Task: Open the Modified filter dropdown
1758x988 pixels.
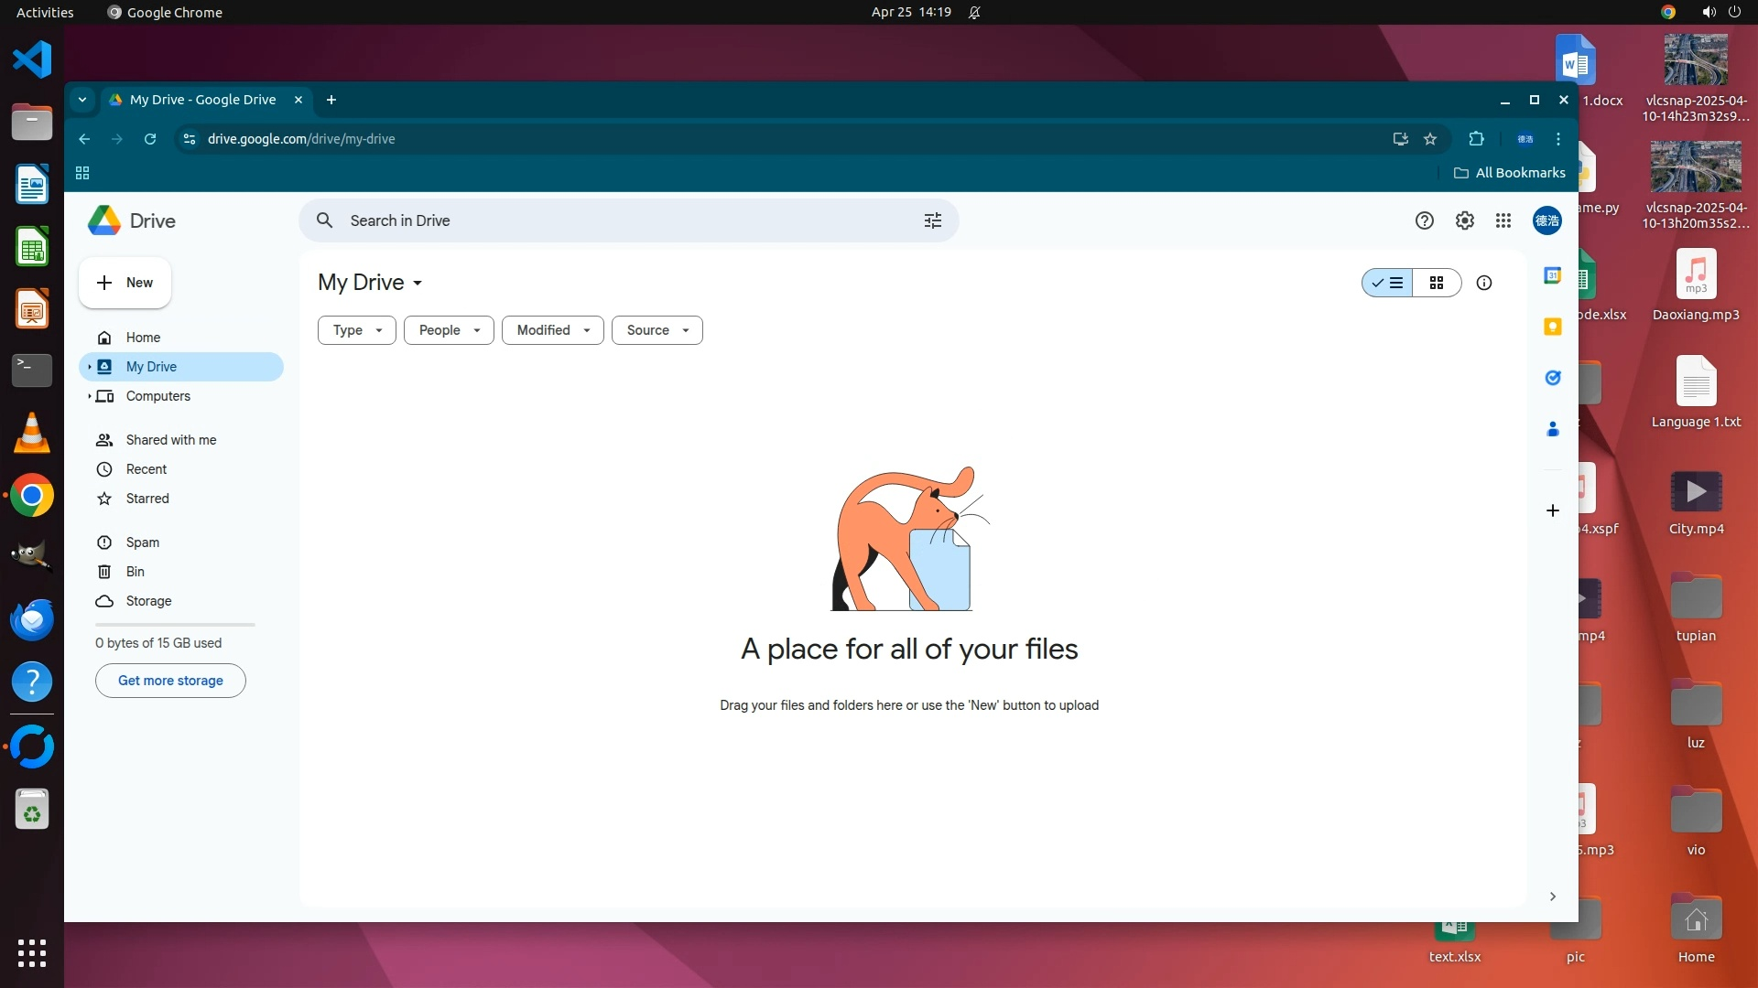Action: tap(553, 330)
